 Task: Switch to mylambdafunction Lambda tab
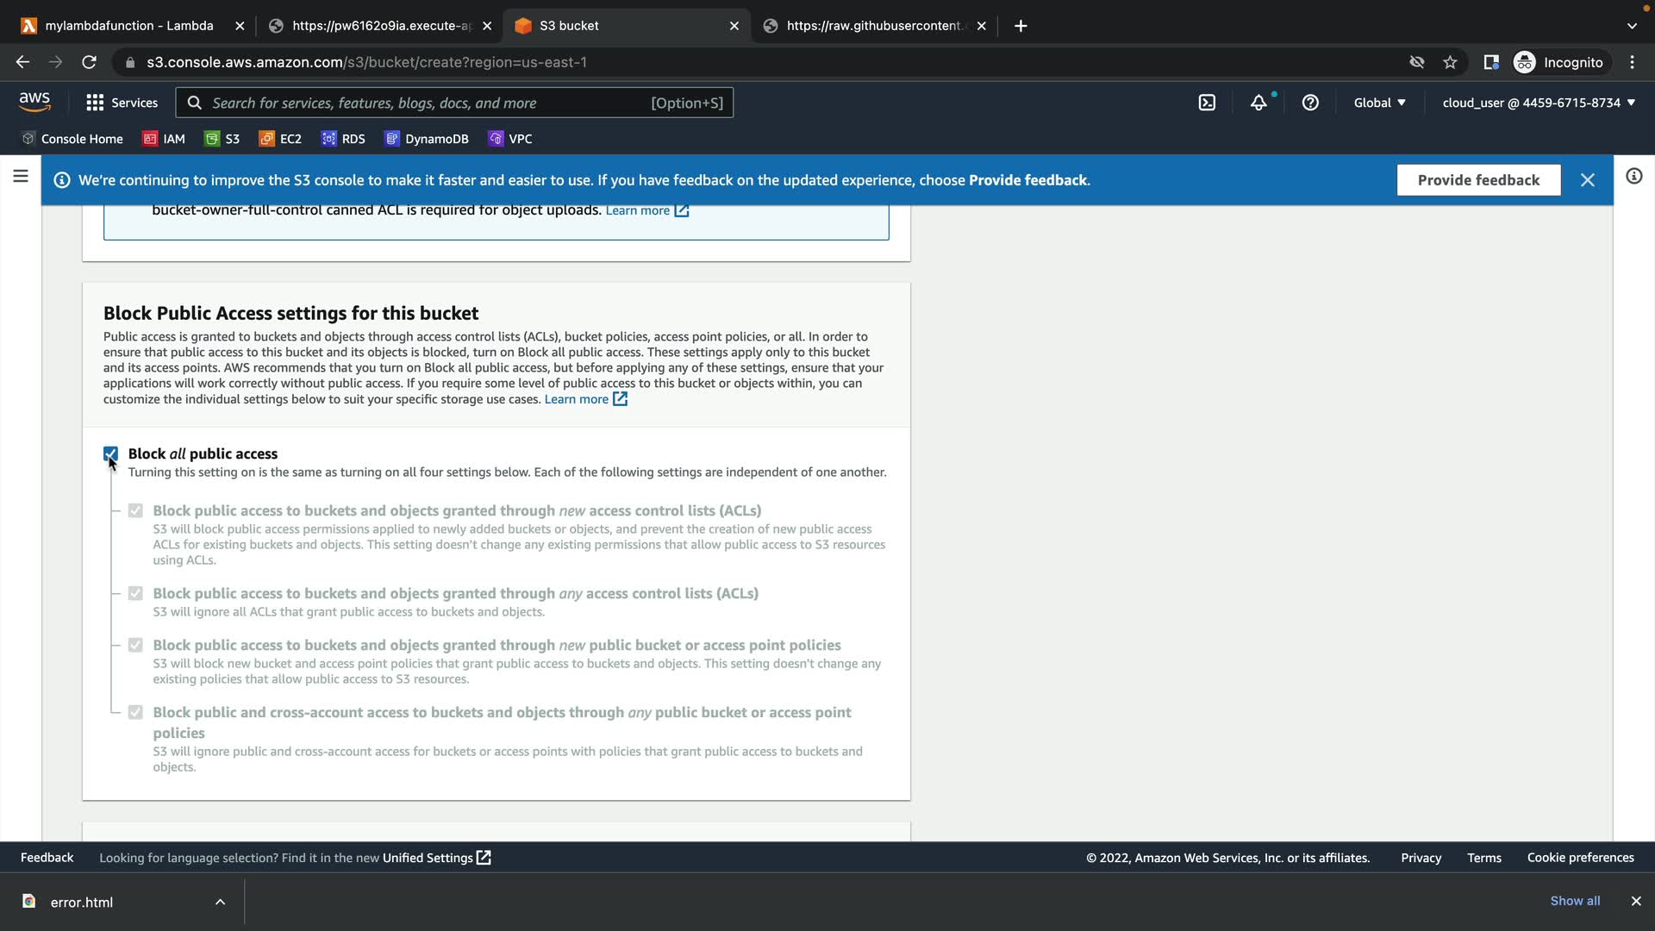pos(129,26)
